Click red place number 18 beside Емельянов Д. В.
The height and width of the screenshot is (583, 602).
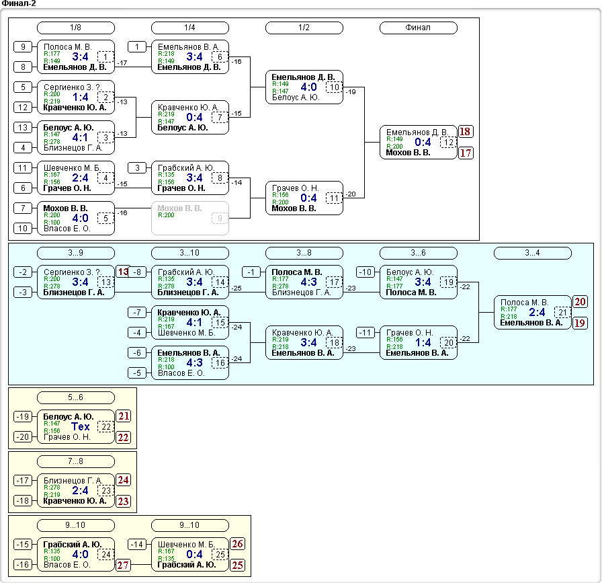pos(466,131)
